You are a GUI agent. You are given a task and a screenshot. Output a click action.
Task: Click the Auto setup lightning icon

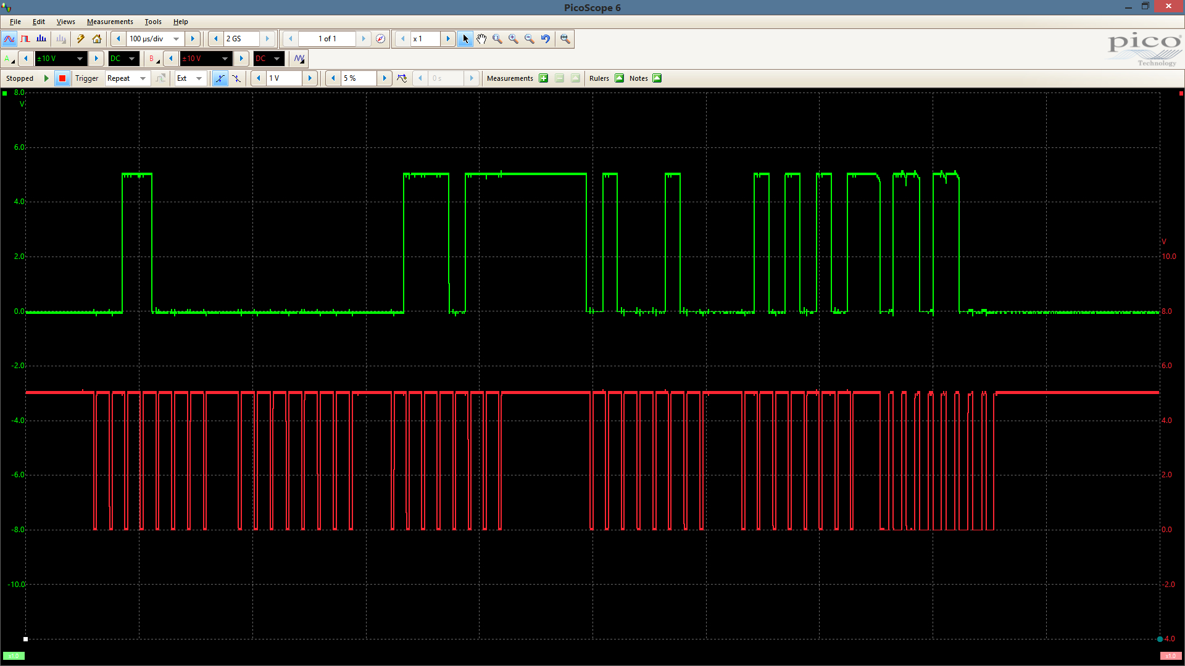click(80, 39)
